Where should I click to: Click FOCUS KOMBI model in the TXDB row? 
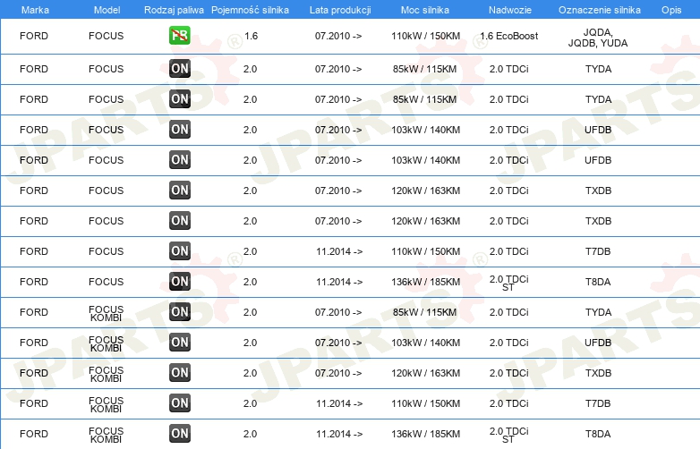click(107, 374)
